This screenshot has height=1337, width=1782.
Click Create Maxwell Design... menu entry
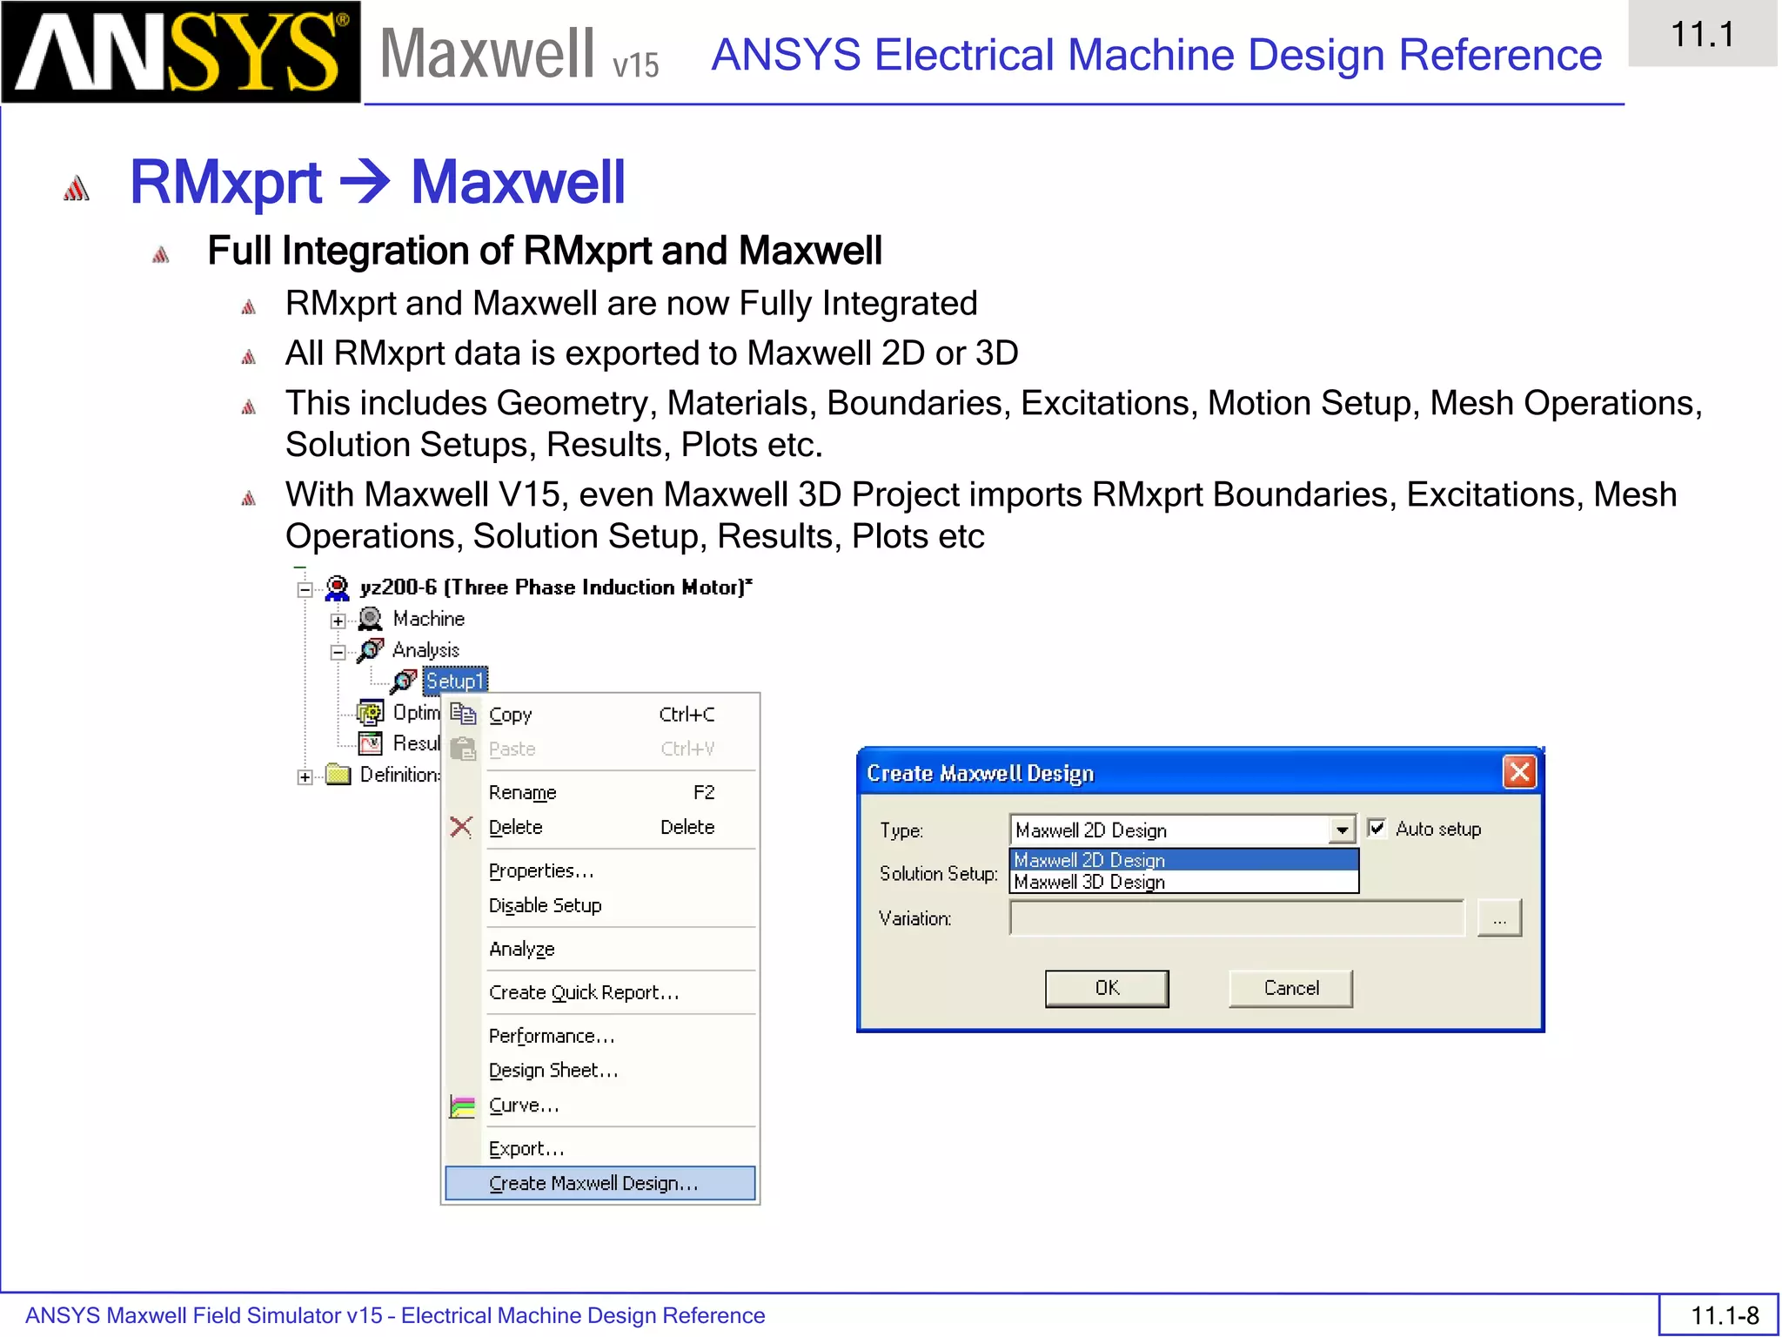[x=600, y=1184]
